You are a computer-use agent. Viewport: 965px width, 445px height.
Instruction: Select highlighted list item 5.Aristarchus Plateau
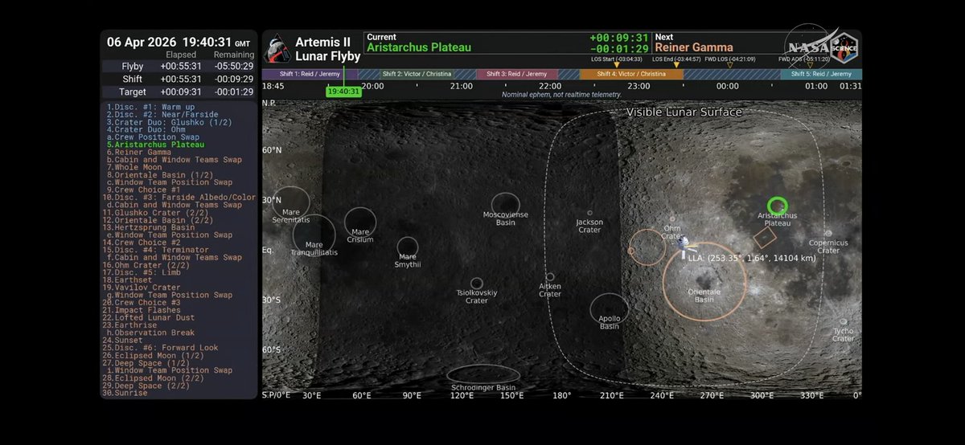tap(154, 145)
